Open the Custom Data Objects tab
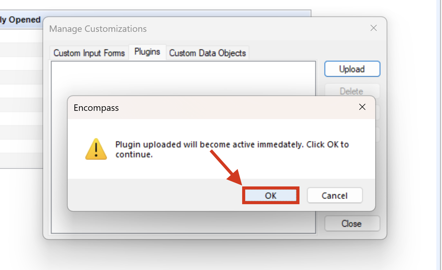 coord(208,53)
